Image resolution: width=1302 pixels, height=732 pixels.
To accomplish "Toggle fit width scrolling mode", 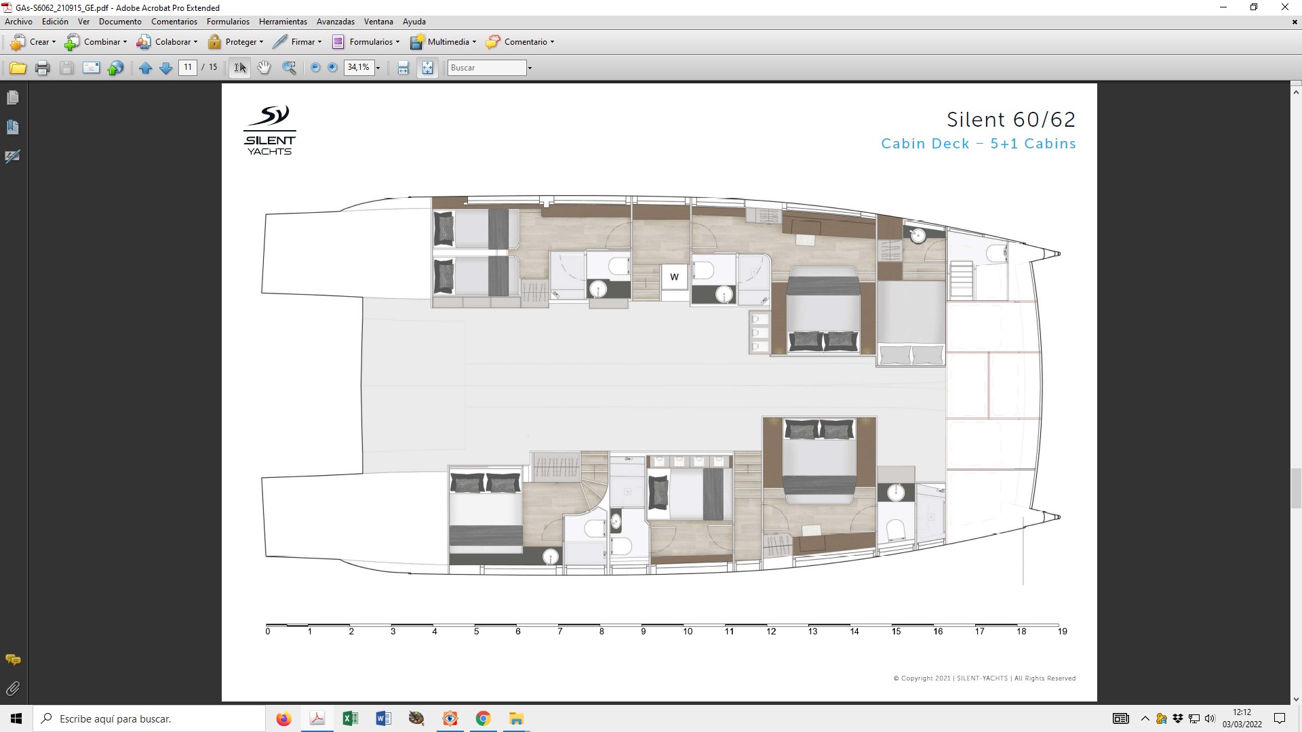I will tap(403, 68).
